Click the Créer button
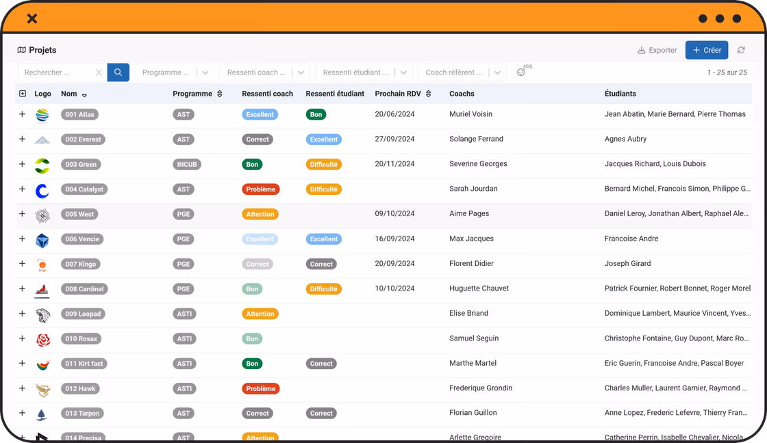The image size is (767, 443). pos(707,50)
